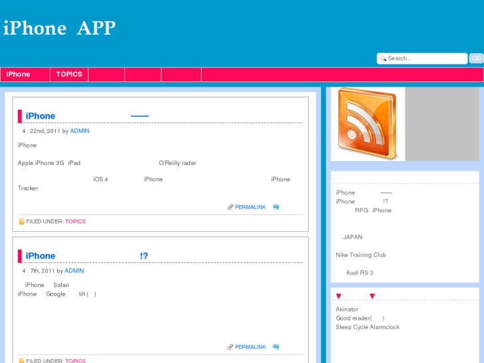Click 'Apple iPhone 3G iPad' text in first post
The height and width of the screenshot is (363, 484).
[49, 163]
